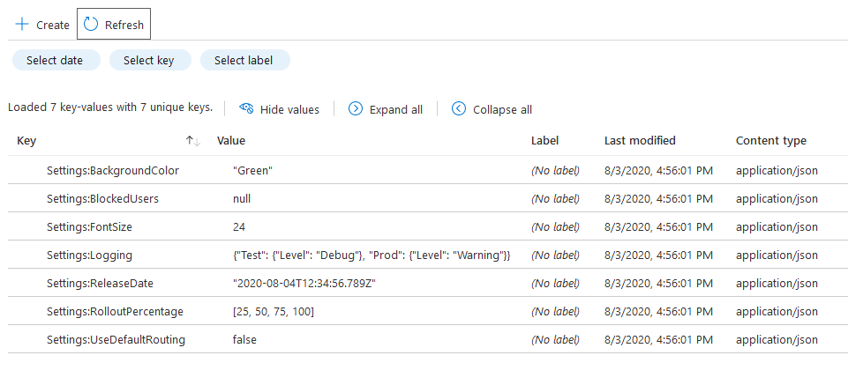Click the plus icon beside Create
This screenshot has width=848, height=385.
(x=22, y=25)
